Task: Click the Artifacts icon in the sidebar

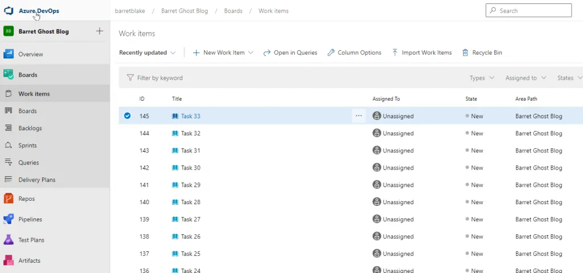Action: (x=9, y=260)
